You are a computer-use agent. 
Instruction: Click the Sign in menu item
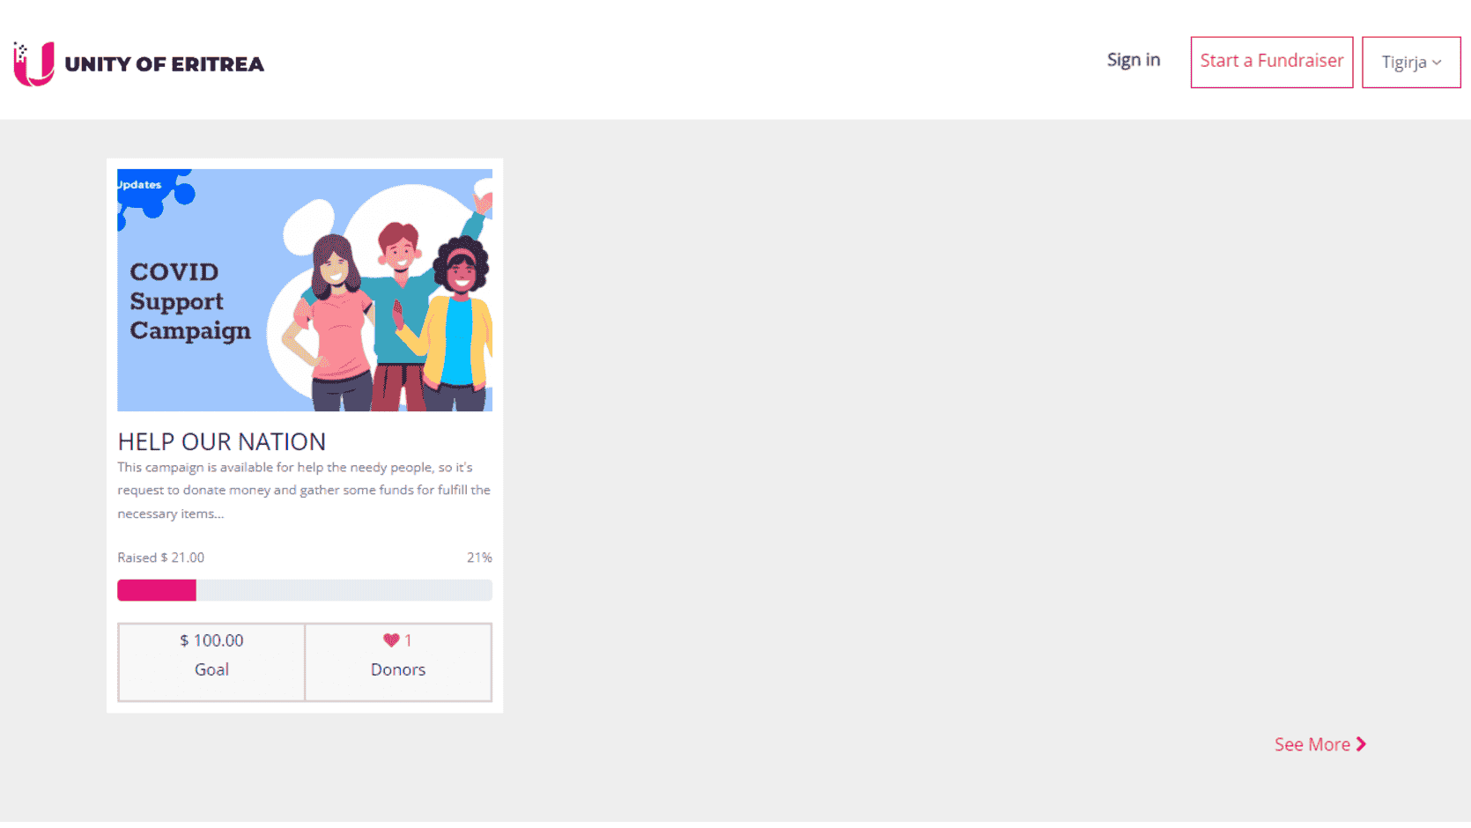tap(1133, 60)
